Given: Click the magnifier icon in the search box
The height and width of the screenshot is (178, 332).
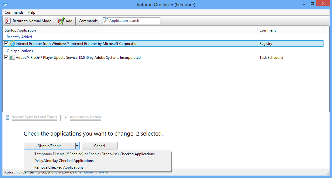Looking at the screenshot, I should [x=106, y=20].
